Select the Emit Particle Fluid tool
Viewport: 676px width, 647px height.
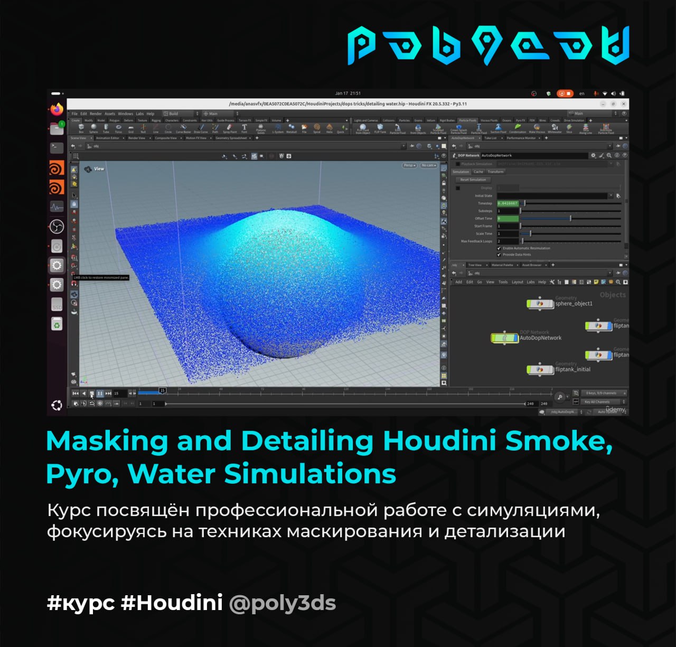(x=398, y=129)
